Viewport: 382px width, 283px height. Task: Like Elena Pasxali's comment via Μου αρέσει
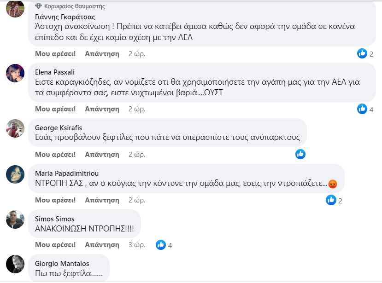coord(55,109)
